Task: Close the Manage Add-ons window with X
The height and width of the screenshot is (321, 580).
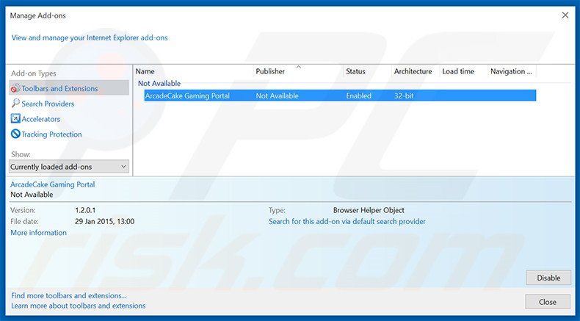Action: coord(565,15)
